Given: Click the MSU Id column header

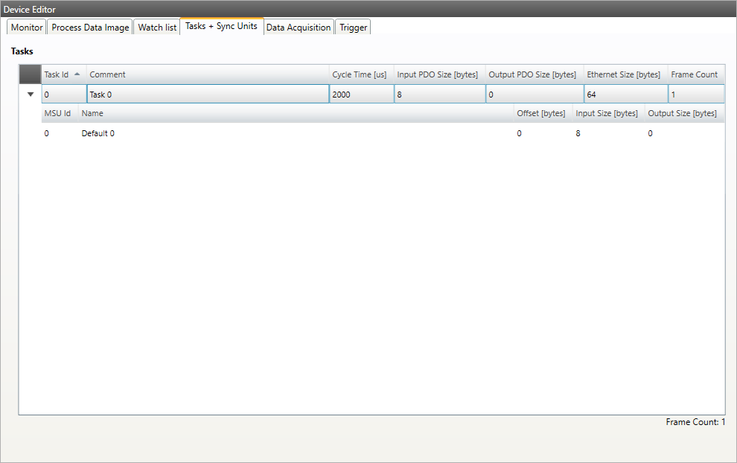Looking at the screenshot, I should (x=57, y=113).
